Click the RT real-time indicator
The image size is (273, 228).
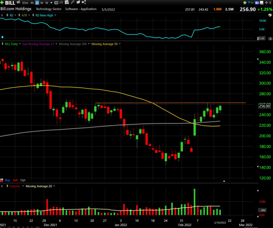point(252,3)
